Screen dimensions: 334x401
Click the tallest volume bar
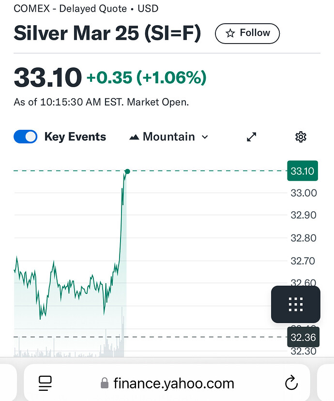click(122, 332)
